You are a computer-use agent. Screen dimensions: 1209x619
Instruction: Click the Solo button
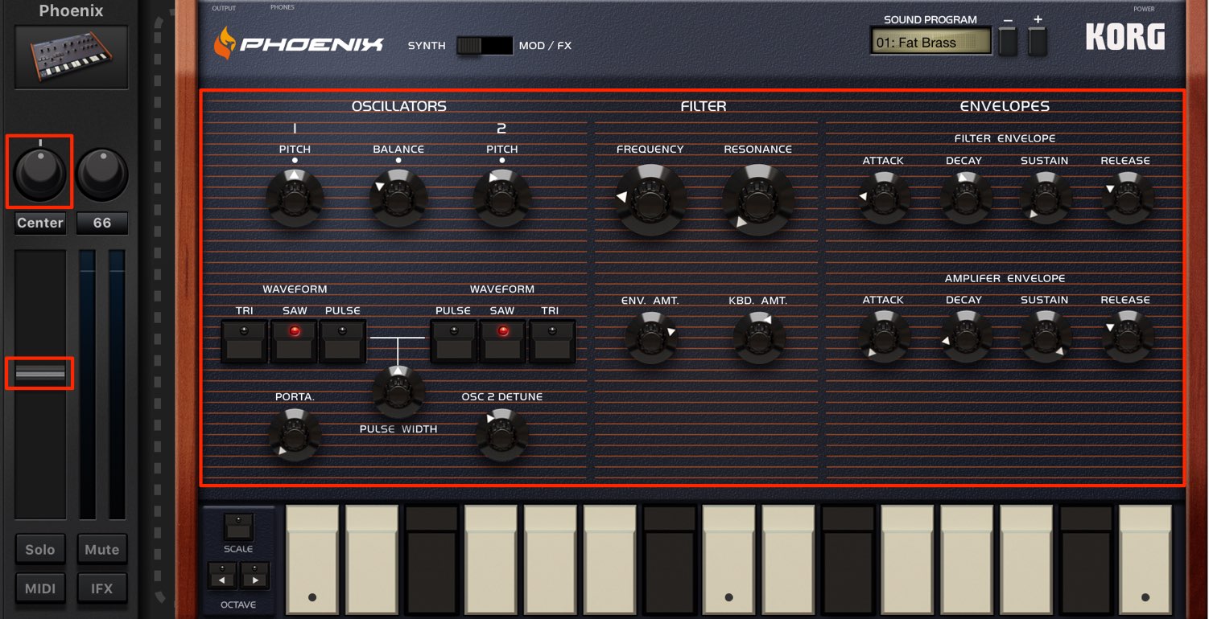pos(40,550)
